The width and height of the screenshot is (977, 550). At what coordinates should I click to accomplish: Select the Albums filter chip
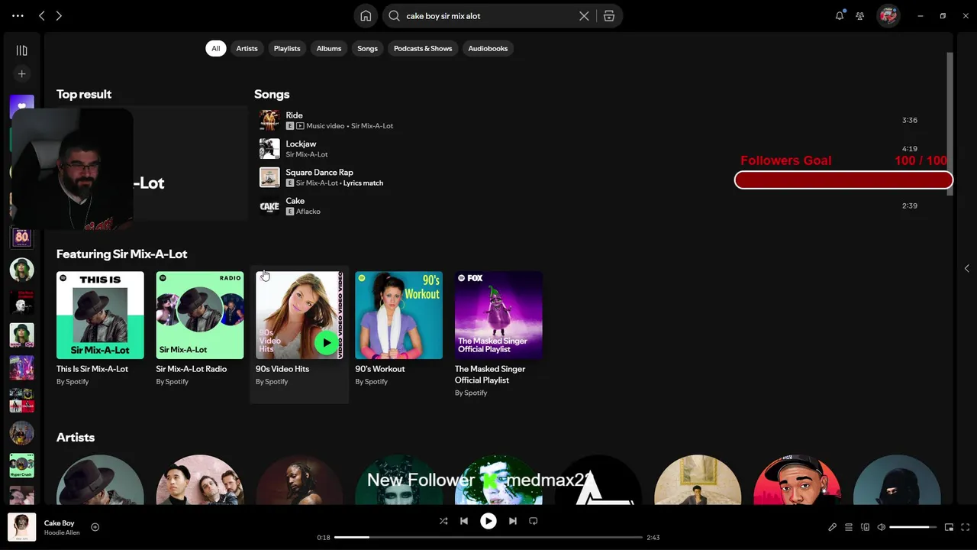[329, 48]
